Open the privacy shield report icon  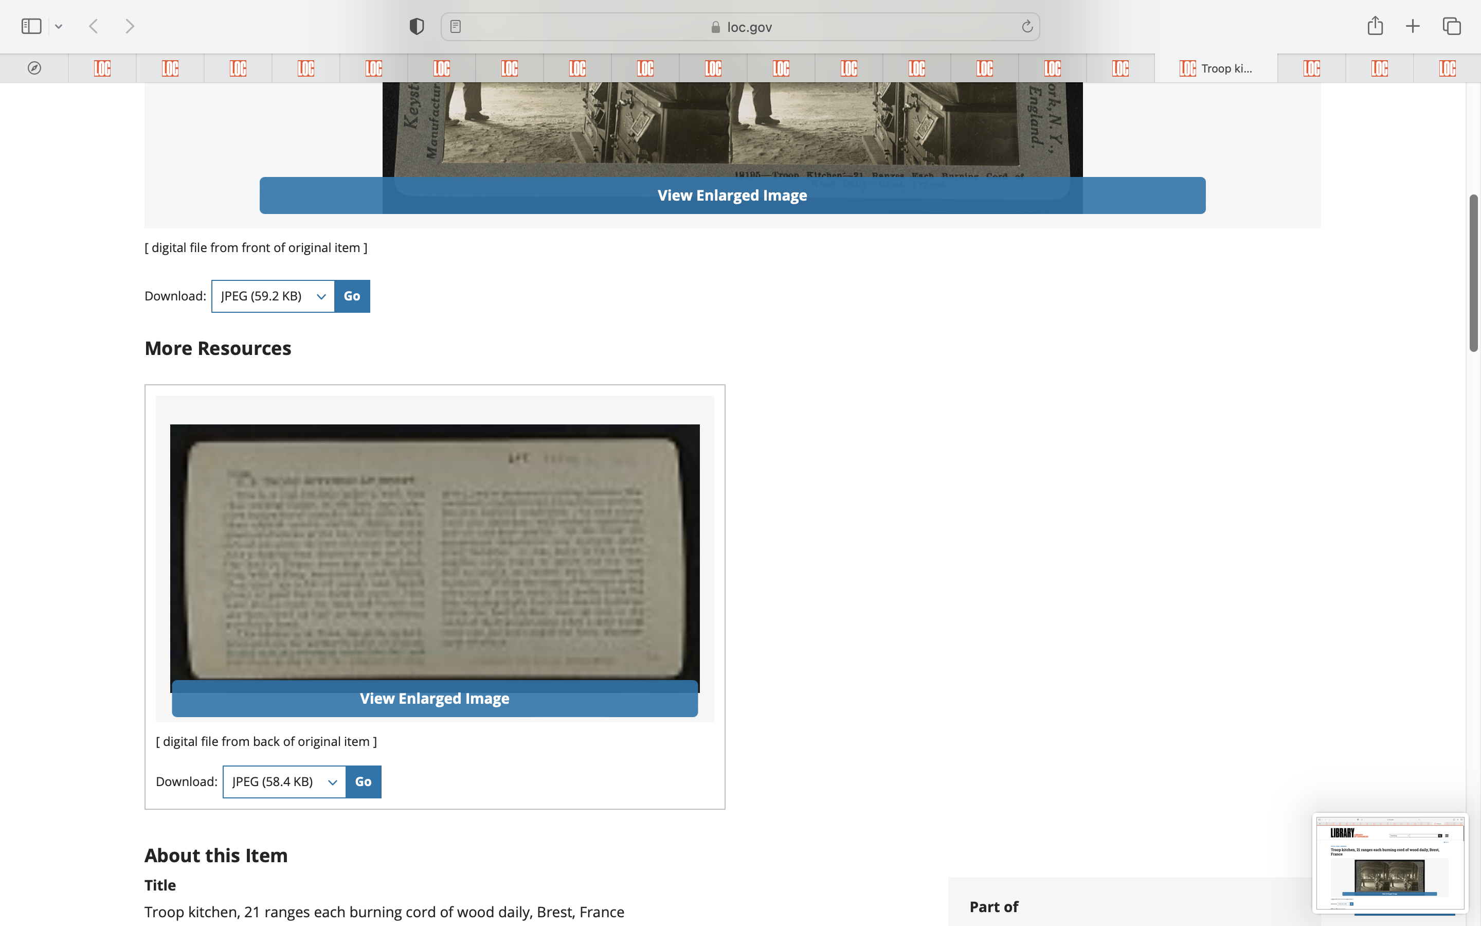coord(417,26)
